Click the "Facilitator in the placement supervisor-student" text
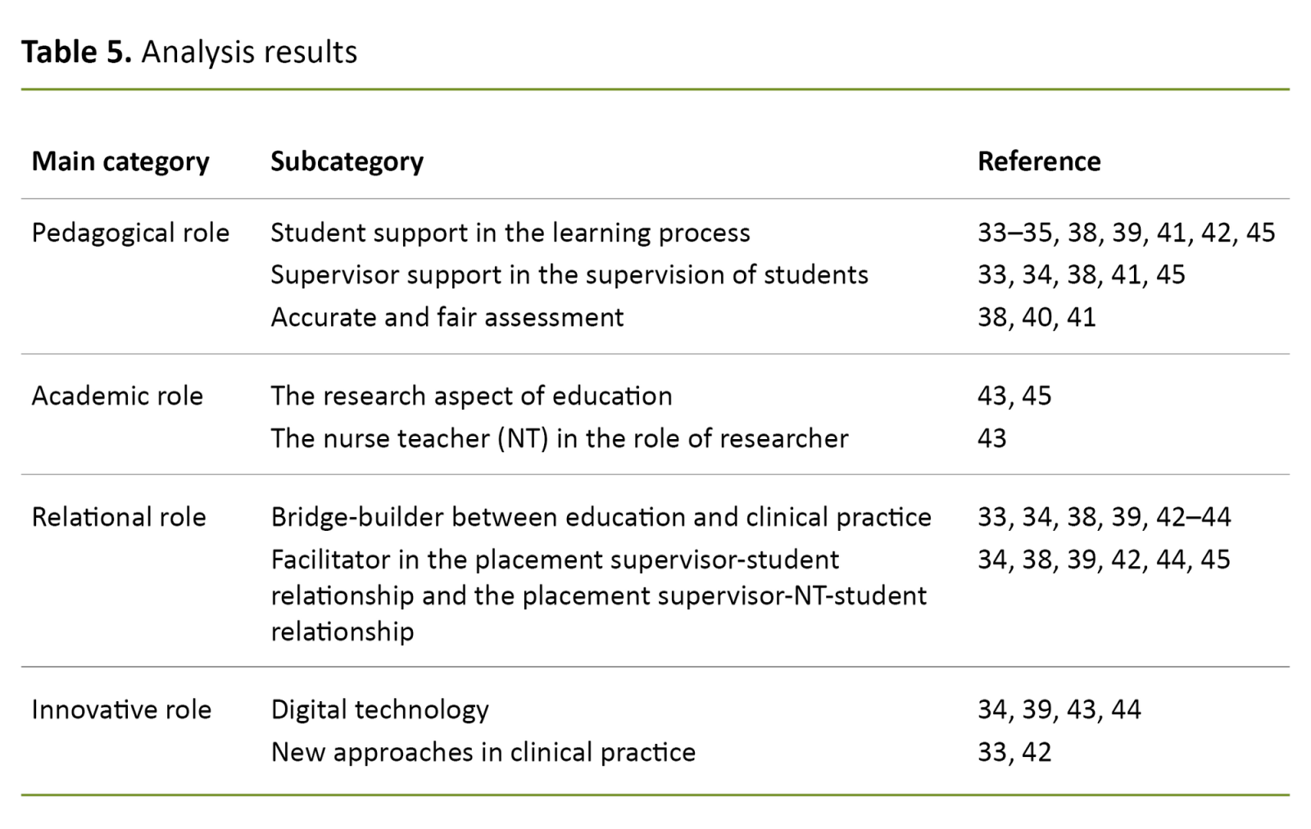 coord(555,559)
